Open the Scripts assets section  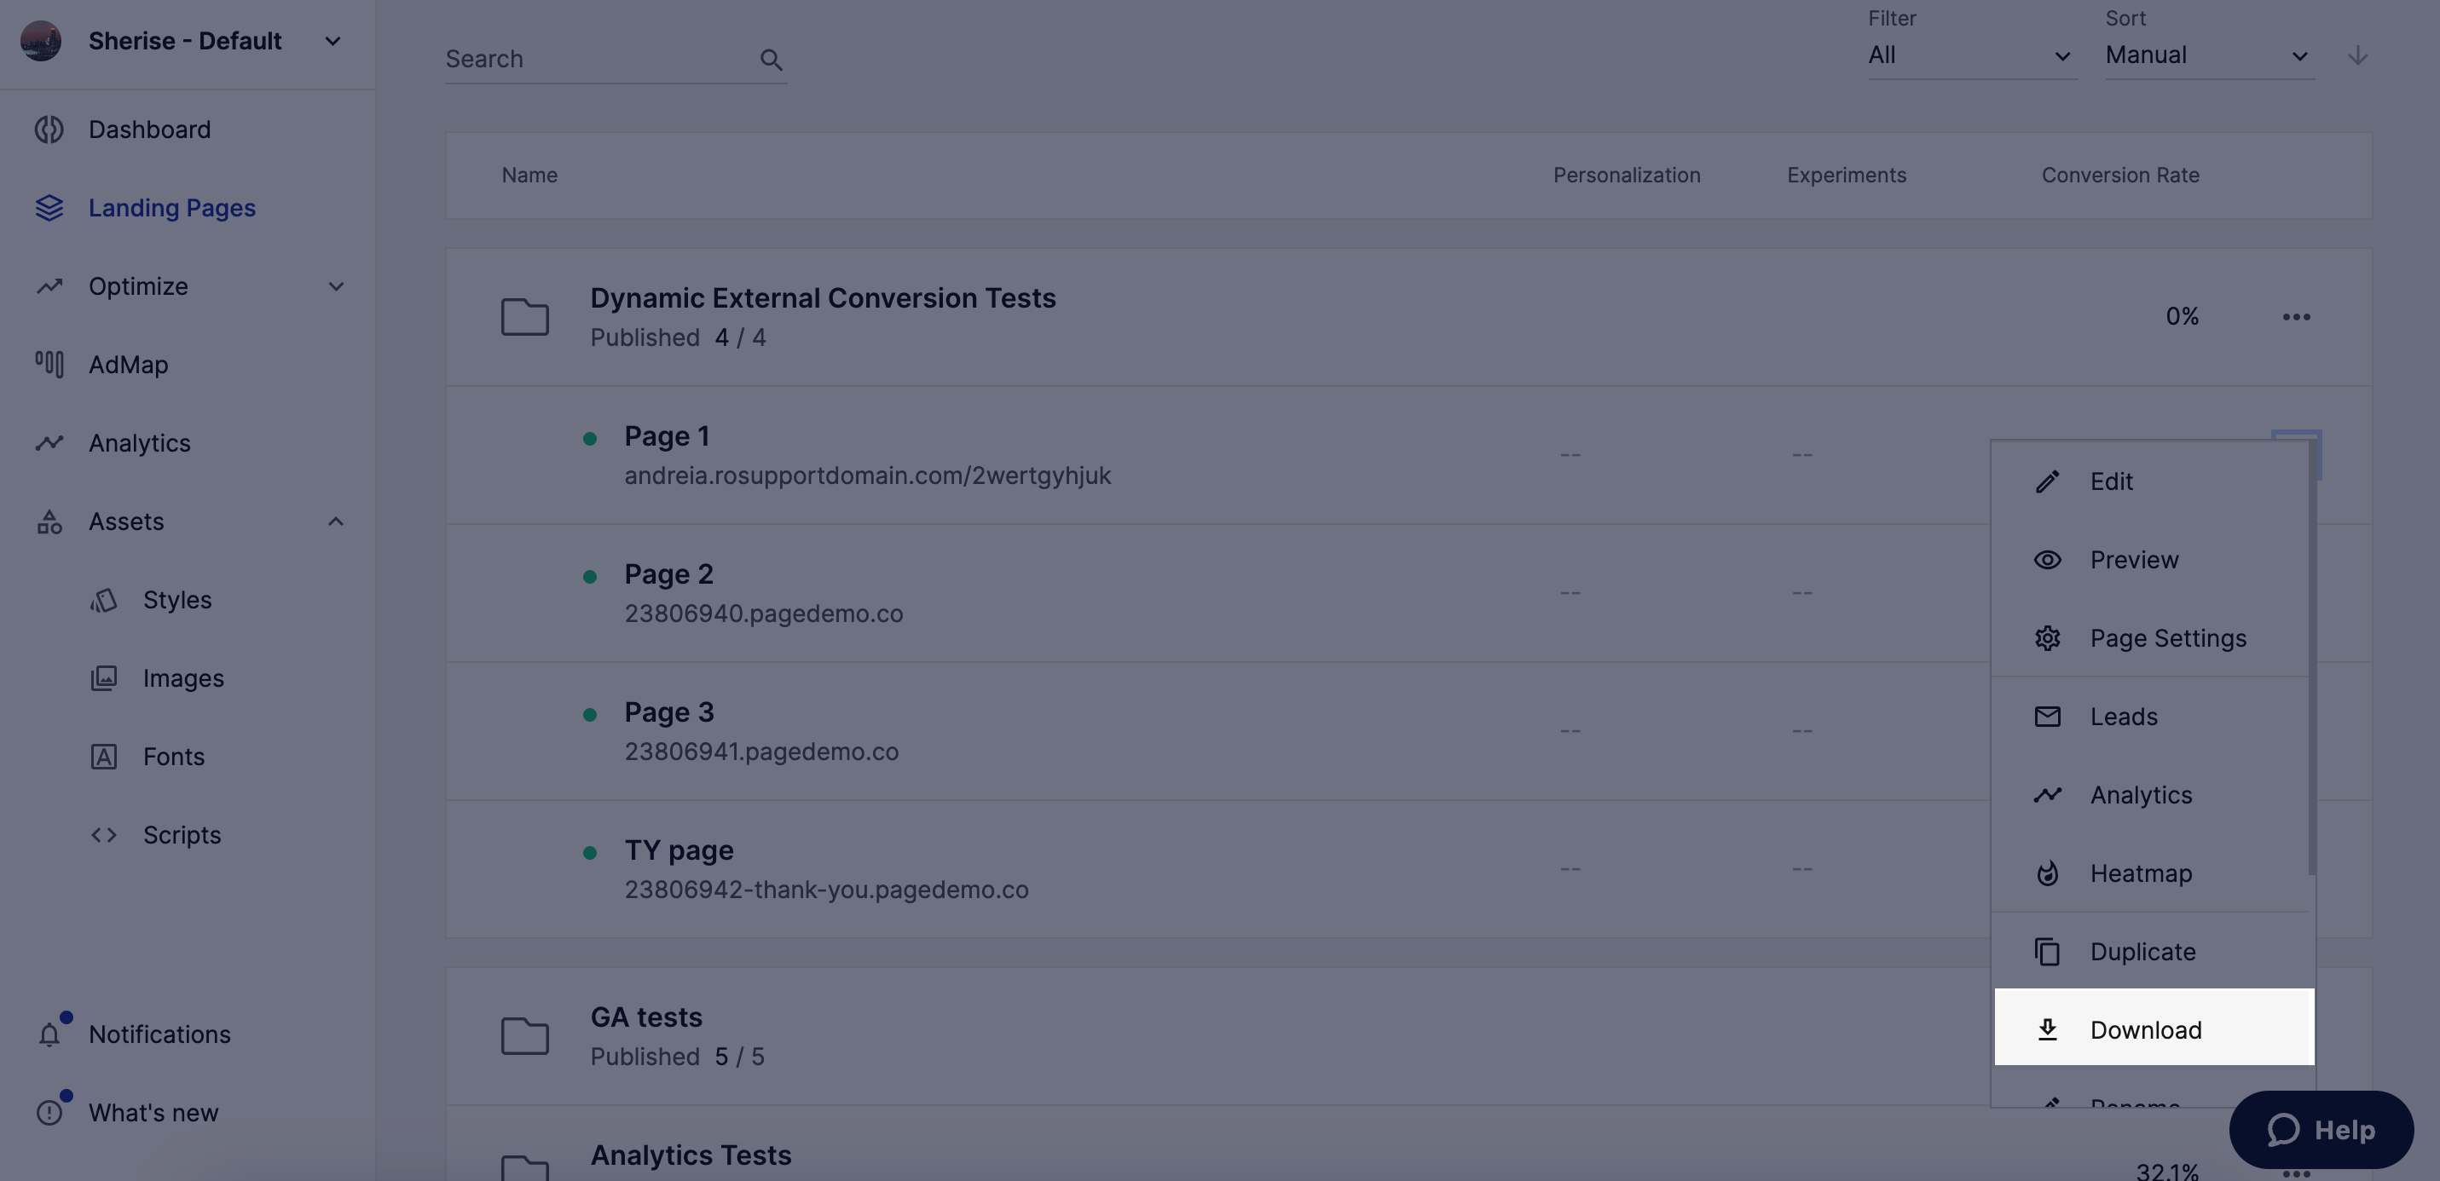181,835
